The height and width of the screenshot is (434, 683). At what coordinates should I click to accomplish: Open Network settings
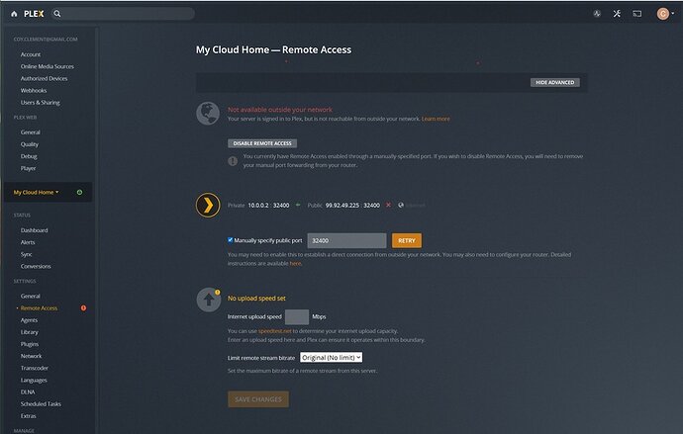click(x=32, y=356)
